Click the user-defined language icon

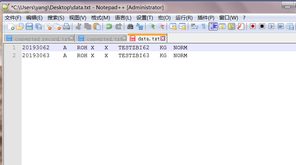[x=222, y=26]
